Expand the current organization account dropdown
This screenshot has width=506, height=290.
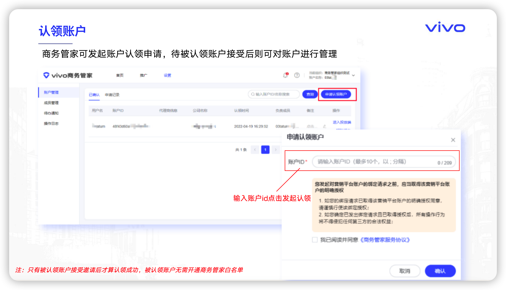pyautogui.click(x=353, y=75)
